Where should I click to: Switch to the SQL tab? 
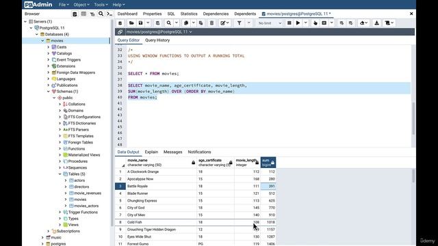click(x=171, y=14)
